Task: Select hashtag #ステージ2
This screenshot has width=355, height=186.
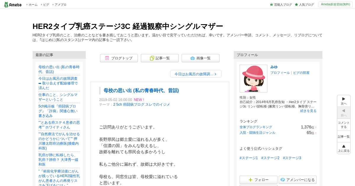Action: coord(270,158)
